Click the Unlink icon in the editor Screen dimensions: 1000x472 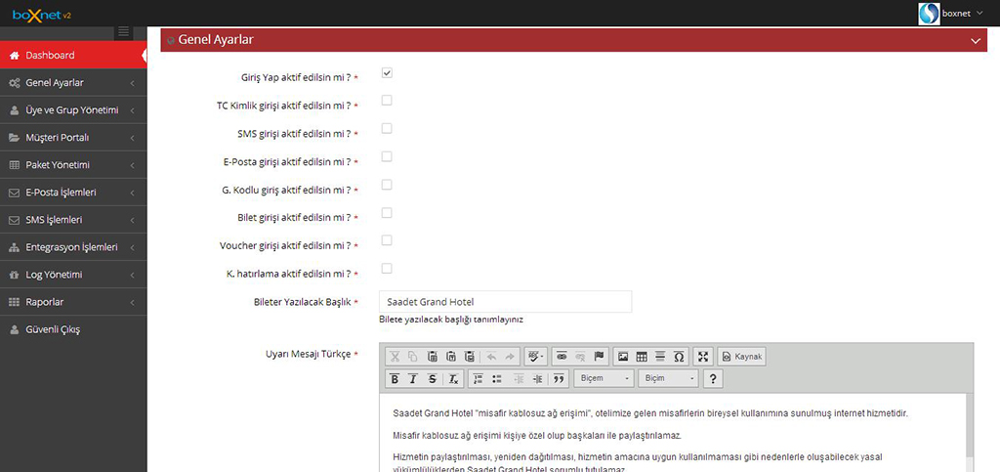[580, 357]
